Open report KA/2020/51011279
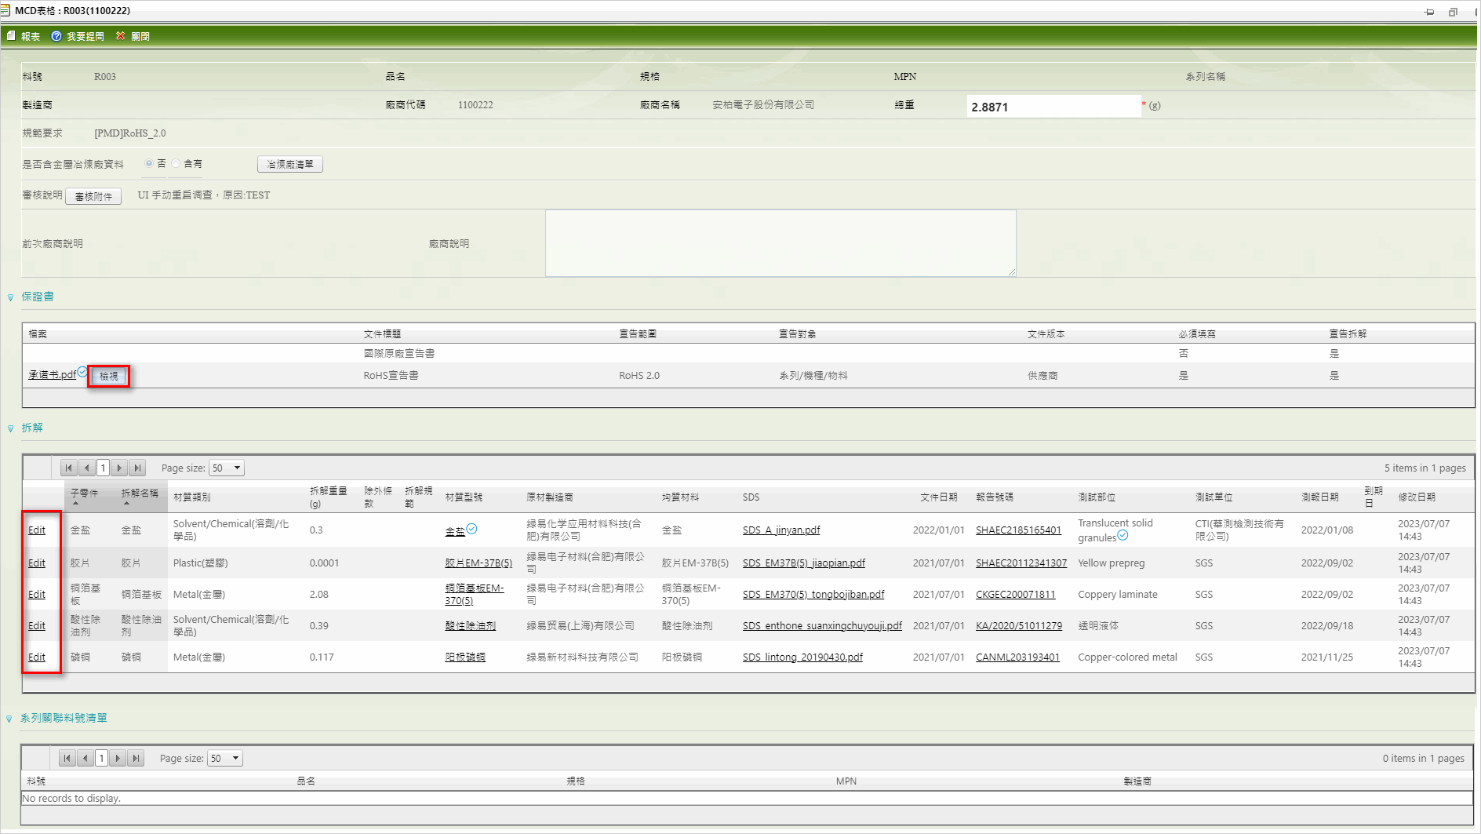This screenshot has height=834, width=1481. (1019, 626)
